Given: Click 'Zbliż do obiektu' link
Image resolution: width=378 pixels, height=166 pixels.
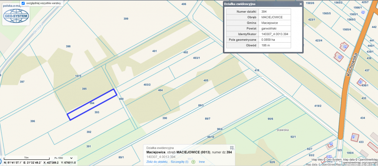Looking at the screenshot, I should click(157, 162).
